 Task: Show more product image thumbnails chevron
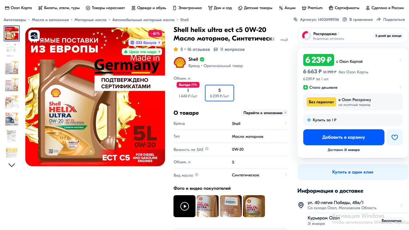pyautogui.click(x=12, y=165)
